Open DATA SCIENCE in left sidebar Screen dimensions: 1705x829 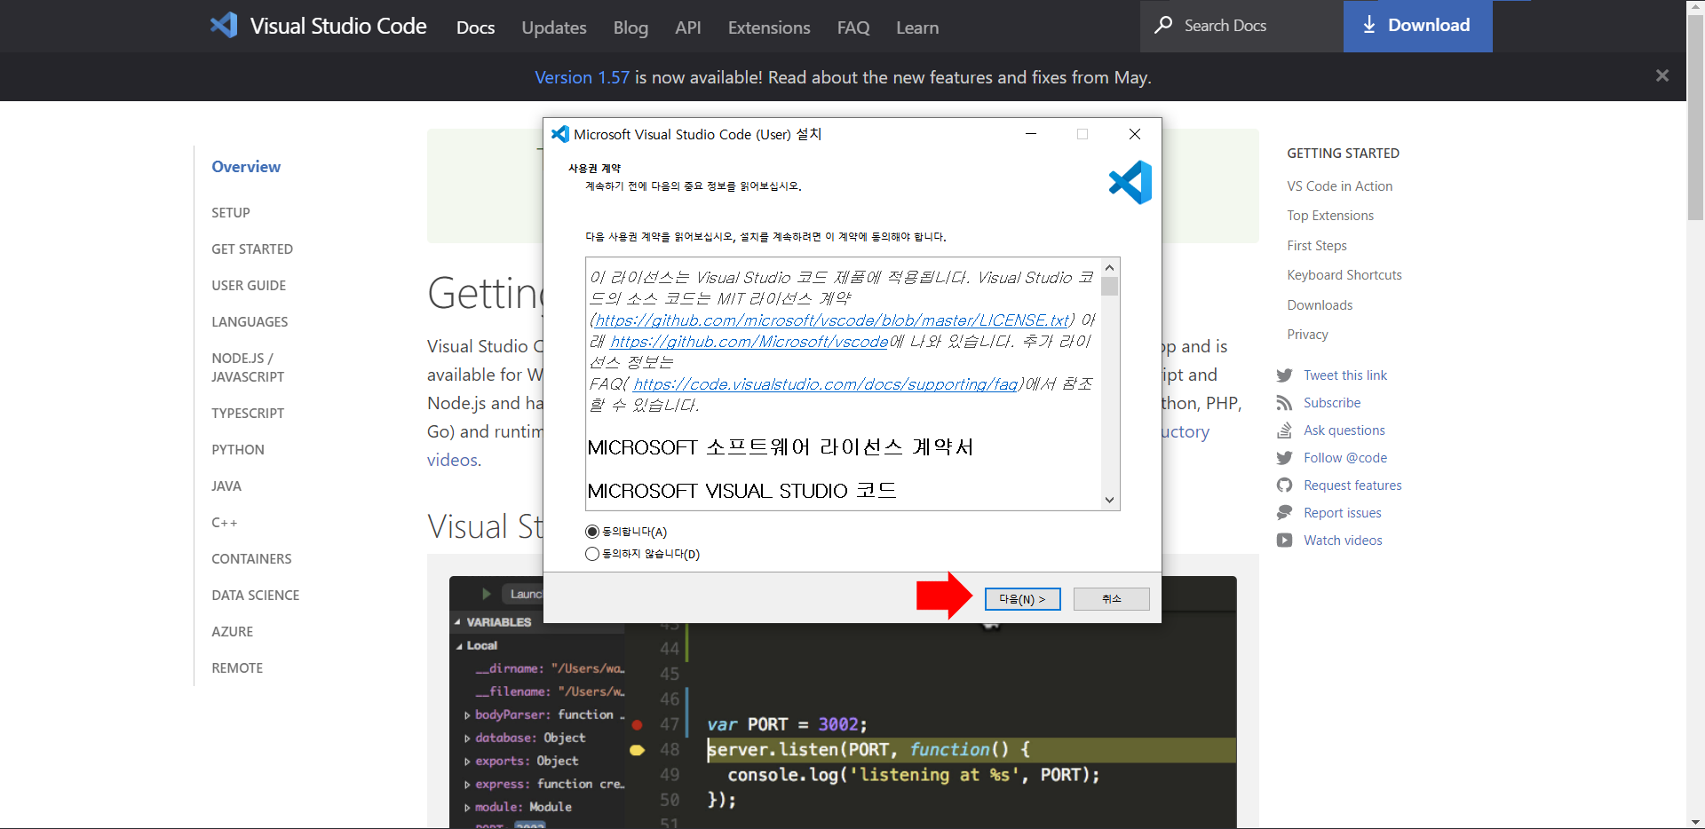pos(255,596)
